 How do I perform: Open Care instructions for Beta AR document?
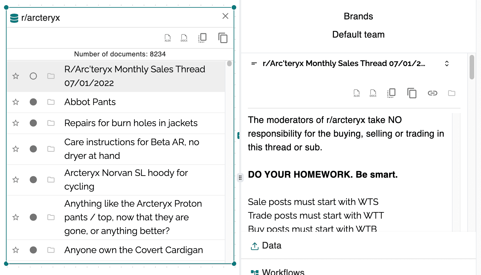[x=132, y=149]
